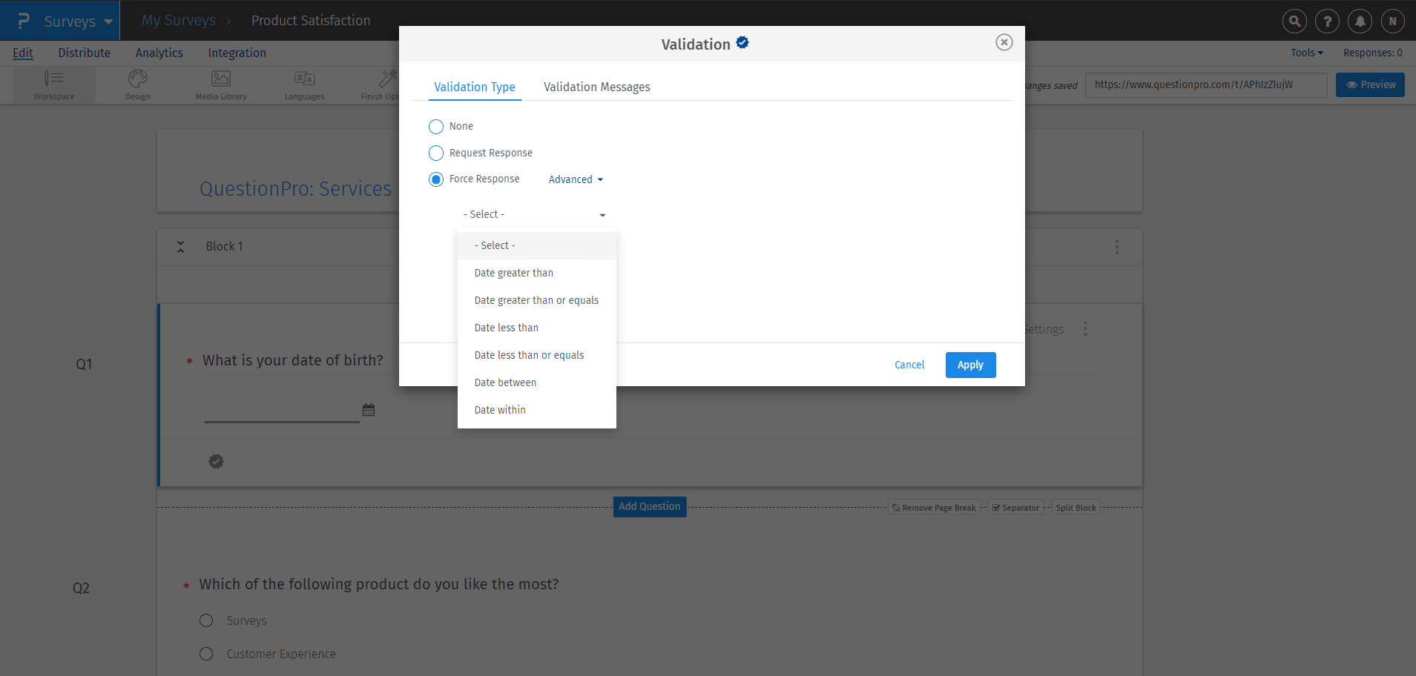Click the survey URL input field
Screen dimensions: 1416x676
(1205, 84)
